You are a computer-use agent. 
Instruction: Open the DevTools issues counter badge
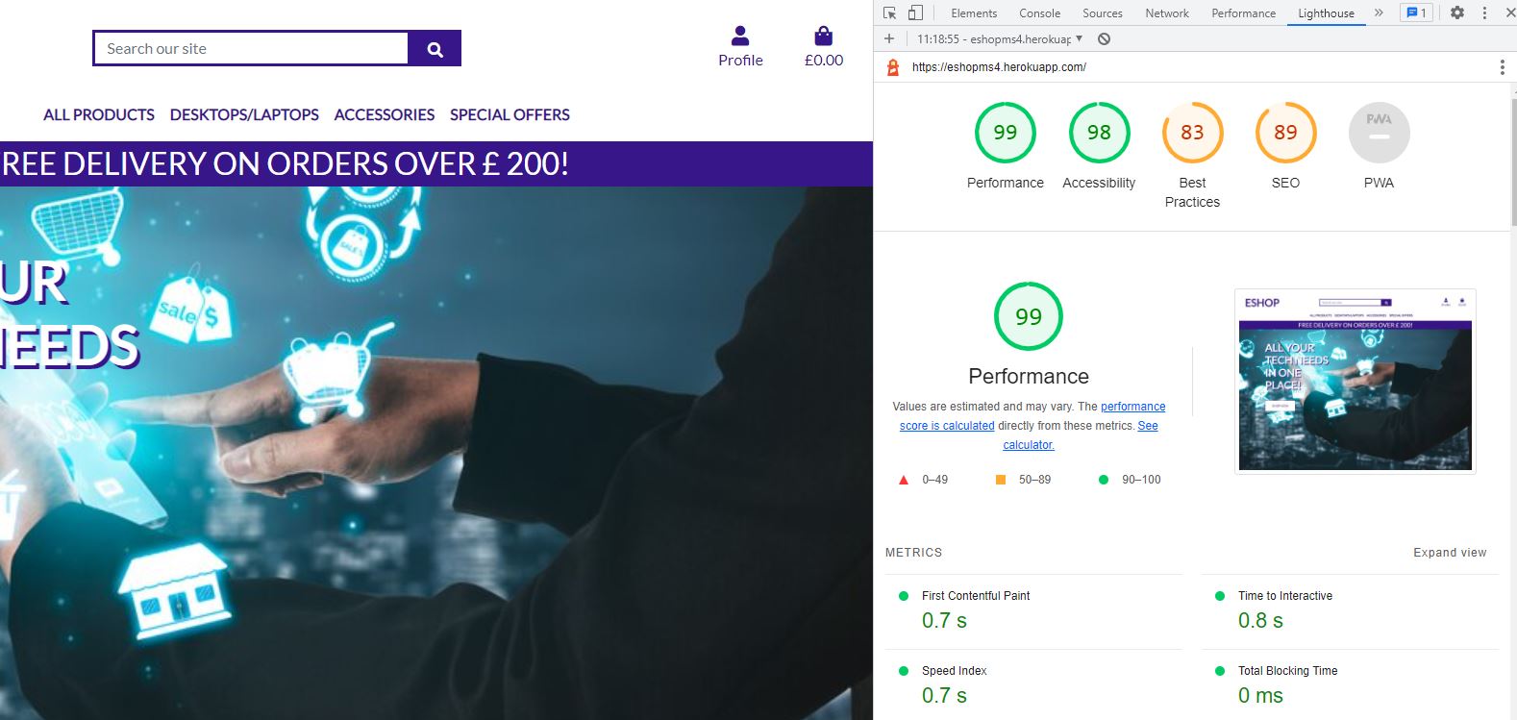(1416, 12)
